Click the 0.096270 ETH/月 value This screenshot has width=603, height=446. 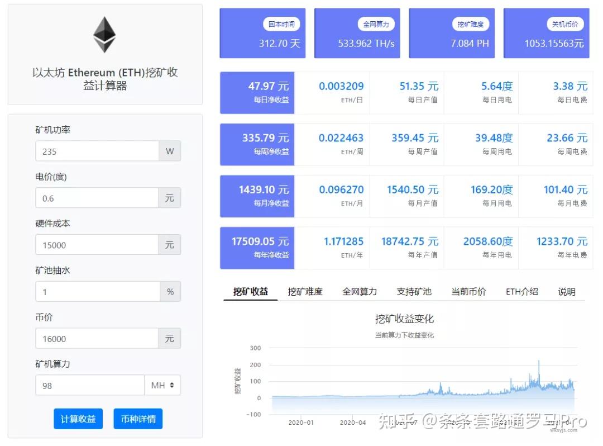(342, 189)
